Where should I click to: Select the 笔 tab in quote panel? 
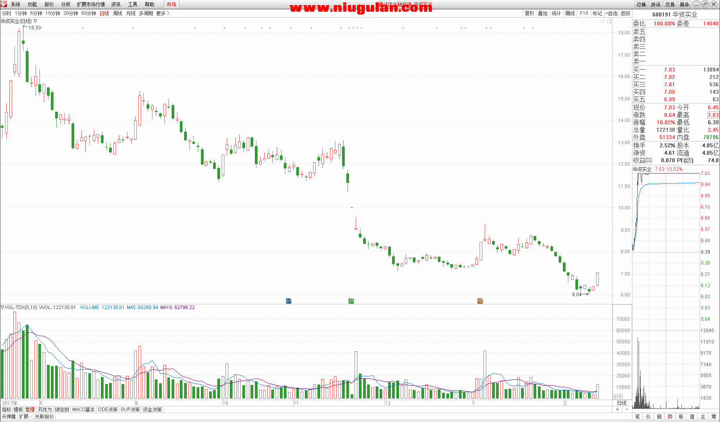(638, 417)
